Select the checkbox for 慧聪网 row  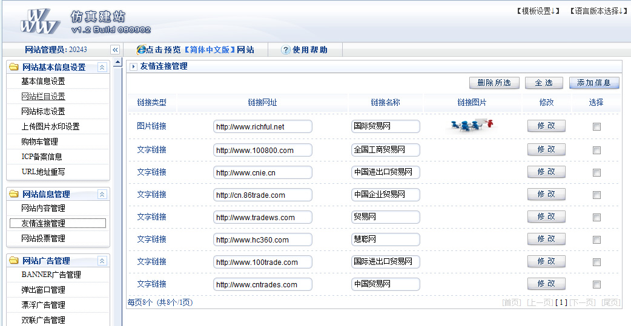tap(596, 240)
